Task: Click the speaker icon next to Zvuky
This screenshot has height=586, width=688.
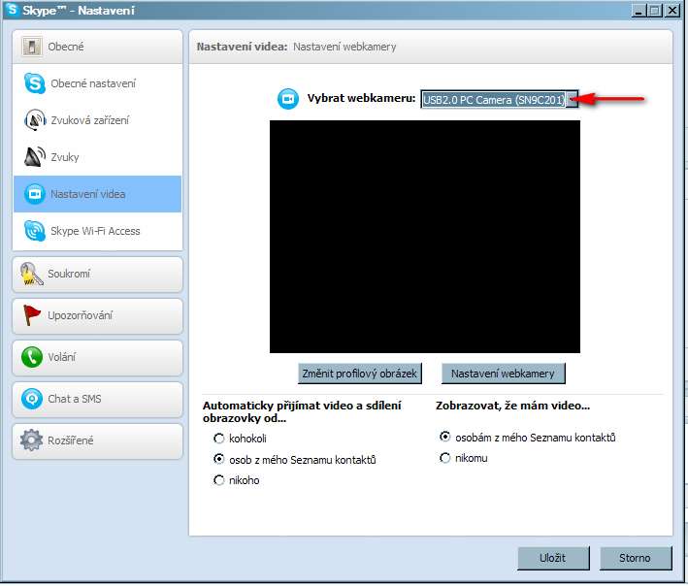Action: pos(35,157)
